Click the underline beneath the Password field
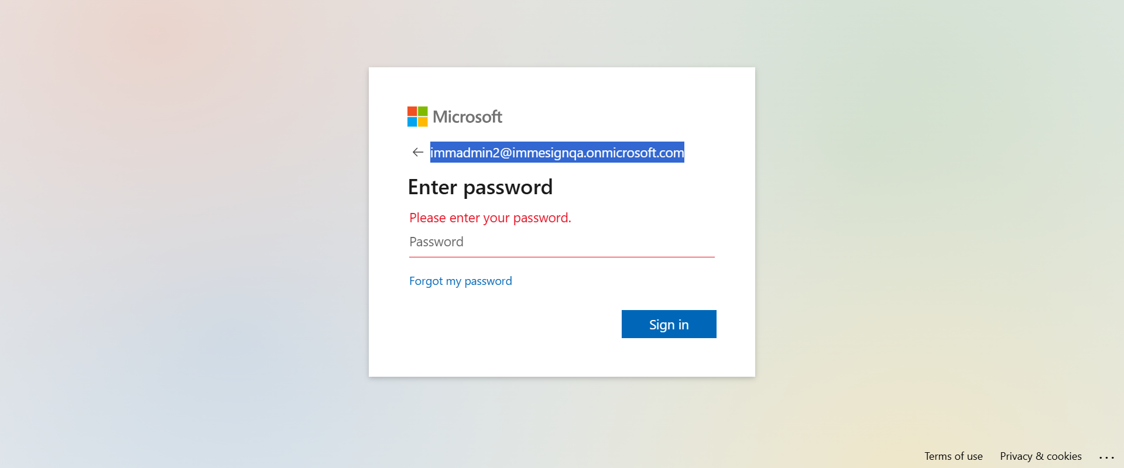The height and width of the screenshot is (468, 1124). click(x=561, y=257)
